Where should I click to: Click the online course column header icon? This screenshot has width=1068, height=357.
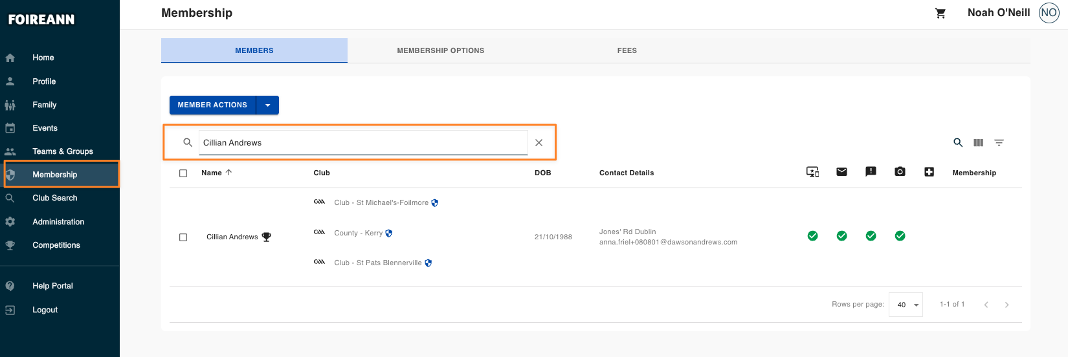coord(813,172)
